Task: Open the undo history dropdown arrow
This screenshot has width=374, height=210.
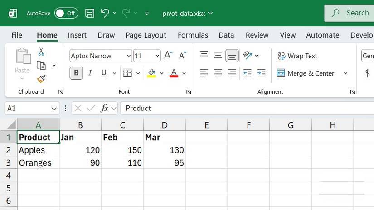Action: (115, 13)
